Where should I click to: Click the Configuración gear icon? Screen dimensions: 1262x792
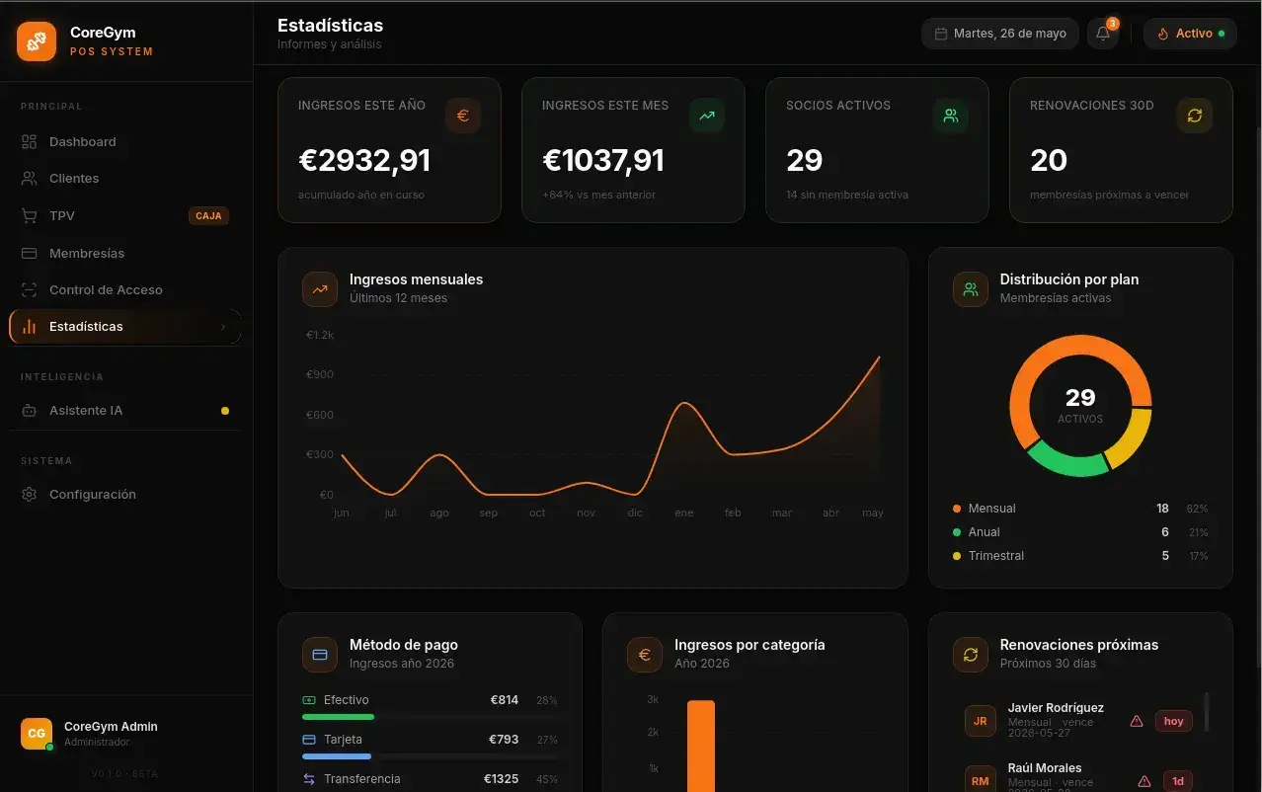[30, 494]
